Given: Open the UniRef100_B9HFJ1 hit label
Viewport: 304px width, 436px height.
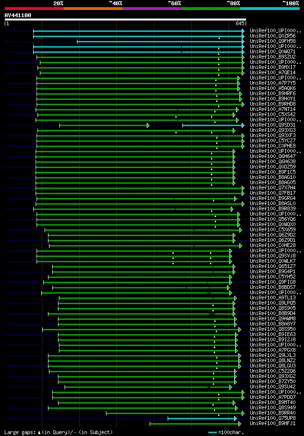Looking at the screenshot, I should (x=273, y=424).
